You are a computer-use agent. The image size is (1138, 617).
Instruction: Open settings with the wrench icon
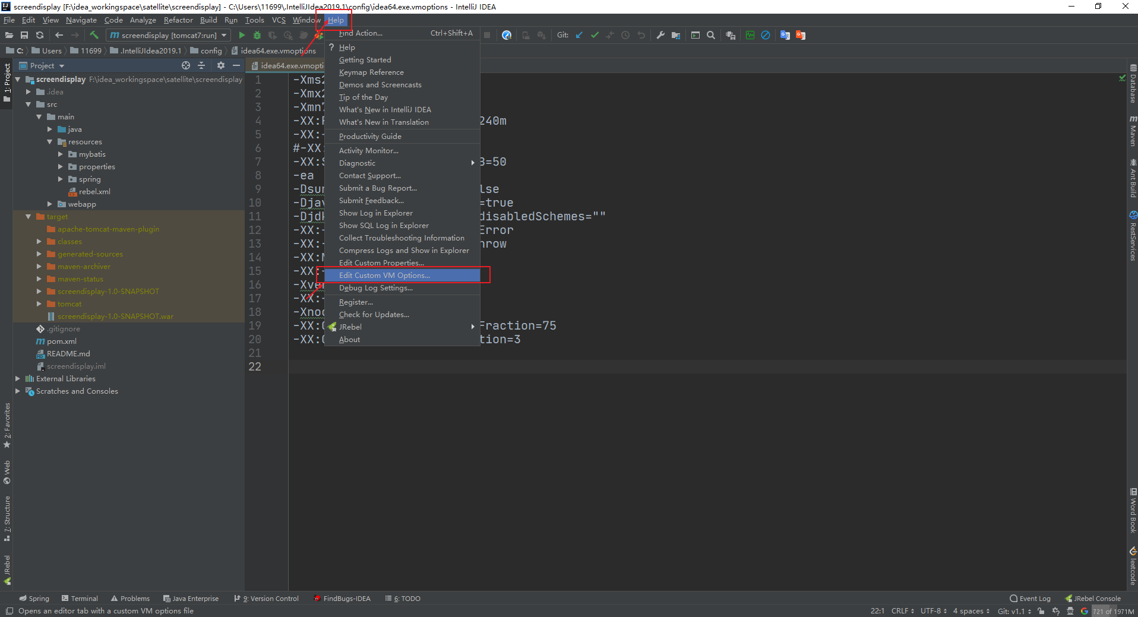(x=660, y=35)
